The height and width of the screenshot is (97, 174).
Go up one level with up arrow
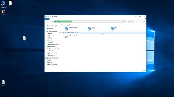click(53, 22)
